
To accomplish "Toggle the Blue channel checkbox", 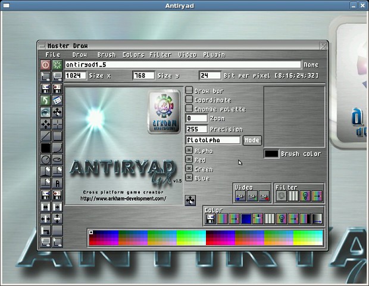I will click(x=189, y=177).
